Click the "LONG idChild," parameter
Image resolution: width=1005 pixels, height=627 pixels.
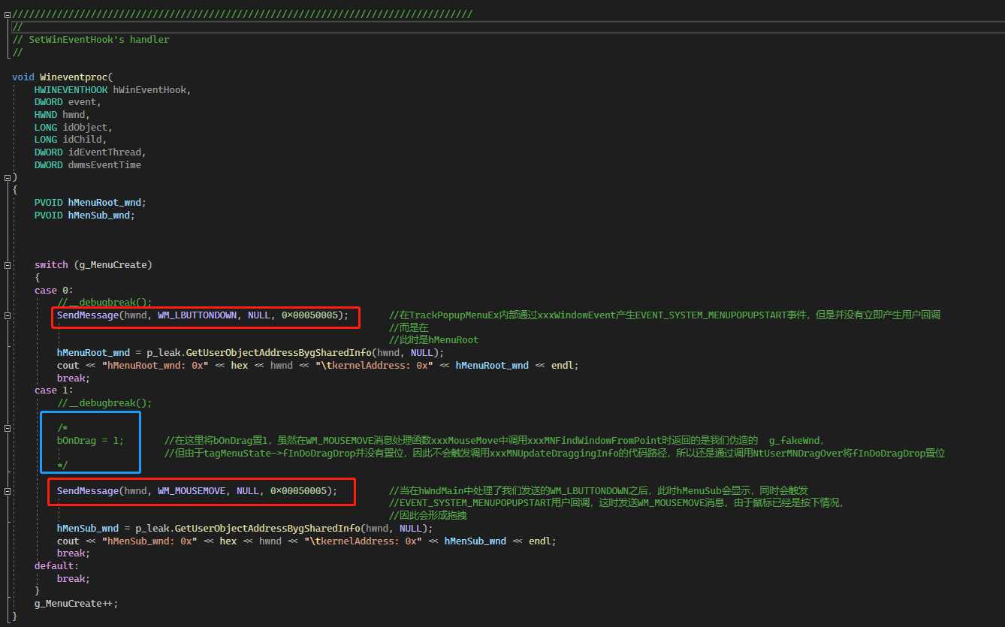click(71, 140)
